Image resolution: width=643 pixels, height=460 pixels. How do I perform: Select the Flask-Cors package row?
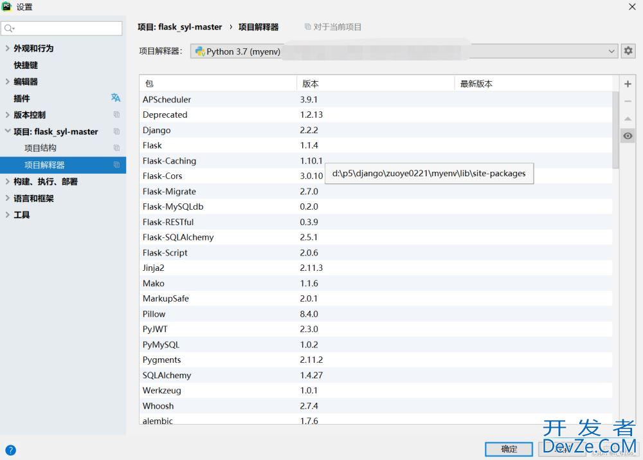coord(376,176)
